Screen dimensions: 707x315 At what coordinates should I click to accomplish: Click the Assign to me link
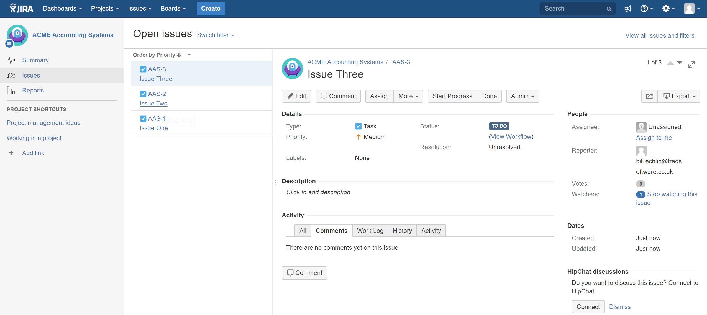654,138
